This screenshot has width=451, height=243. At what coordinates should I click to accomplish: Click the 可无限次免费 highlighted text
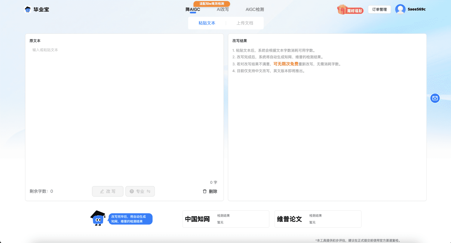click(286, 64)
